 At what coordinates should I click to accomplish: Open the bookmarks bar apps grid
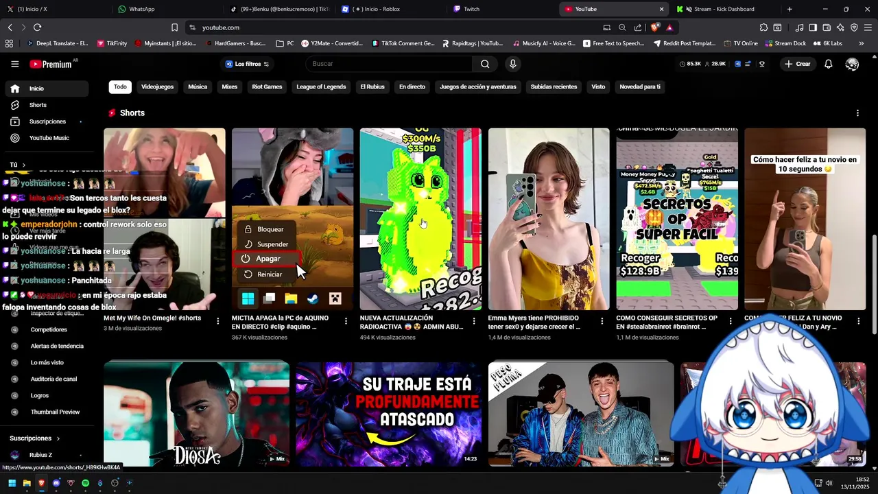(x=9, y=43)
